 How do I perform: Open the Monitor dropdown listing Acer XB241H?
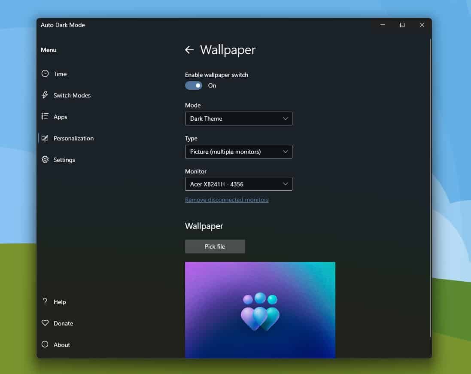pos(238,184)
